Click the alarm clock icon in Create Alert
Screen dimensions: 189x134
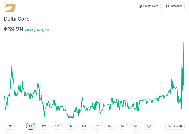pyautogui.click(x=140, y=6)
